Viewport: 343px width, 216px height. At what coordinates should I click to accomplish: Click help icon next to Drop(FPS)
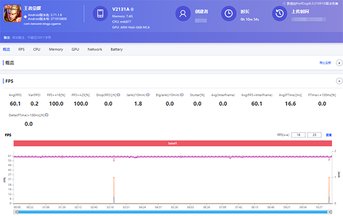point(118,95)
